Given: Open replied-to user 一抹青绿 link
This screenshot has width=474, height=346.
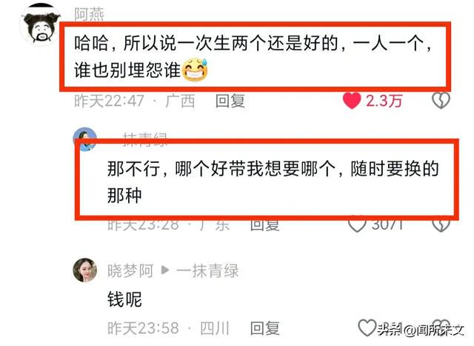Looking at the screenshot, I should click(207, 271).
